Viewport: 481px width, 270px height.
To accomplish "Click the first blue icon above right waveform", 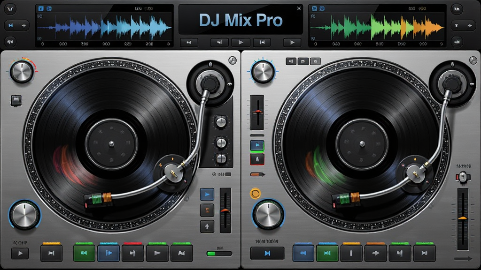I will coord(314,8).
